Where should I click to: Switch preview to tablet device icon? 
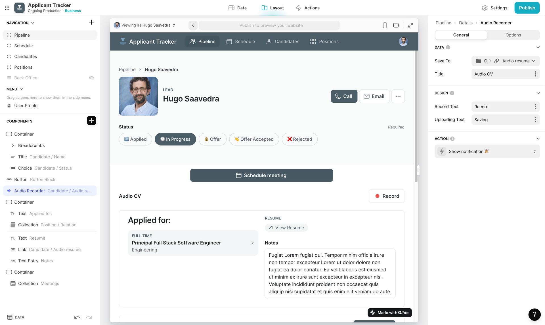click(x=396, y=25)
